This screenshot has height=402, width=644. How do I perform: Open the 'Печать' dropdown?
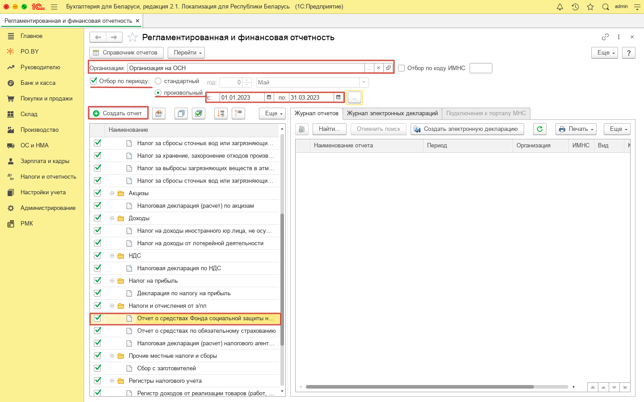(x=576, y=129)
